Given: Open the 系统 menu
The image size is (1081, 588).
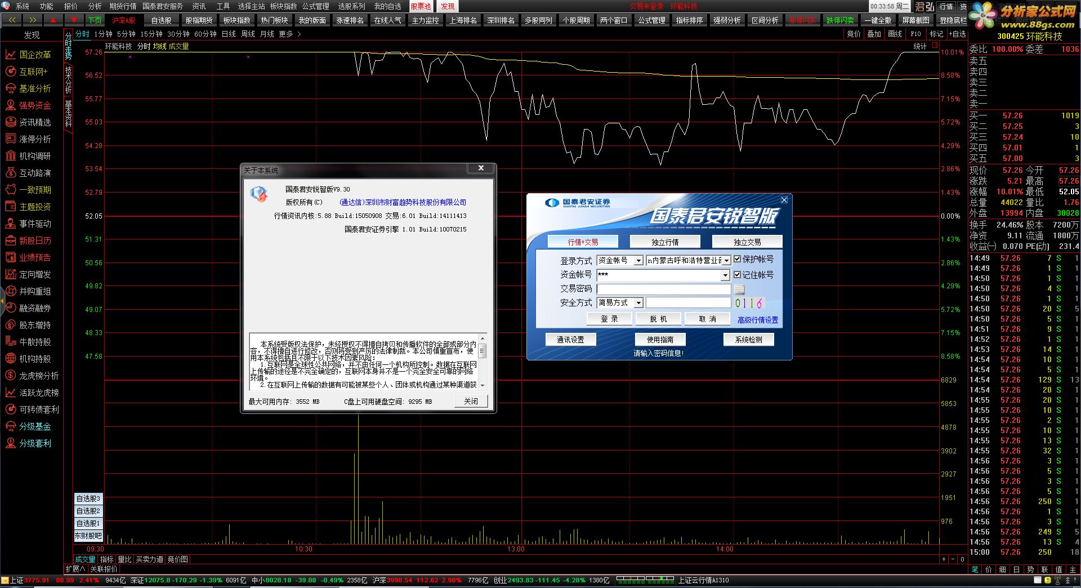Looking at the screenshot, I should point(22,6).
